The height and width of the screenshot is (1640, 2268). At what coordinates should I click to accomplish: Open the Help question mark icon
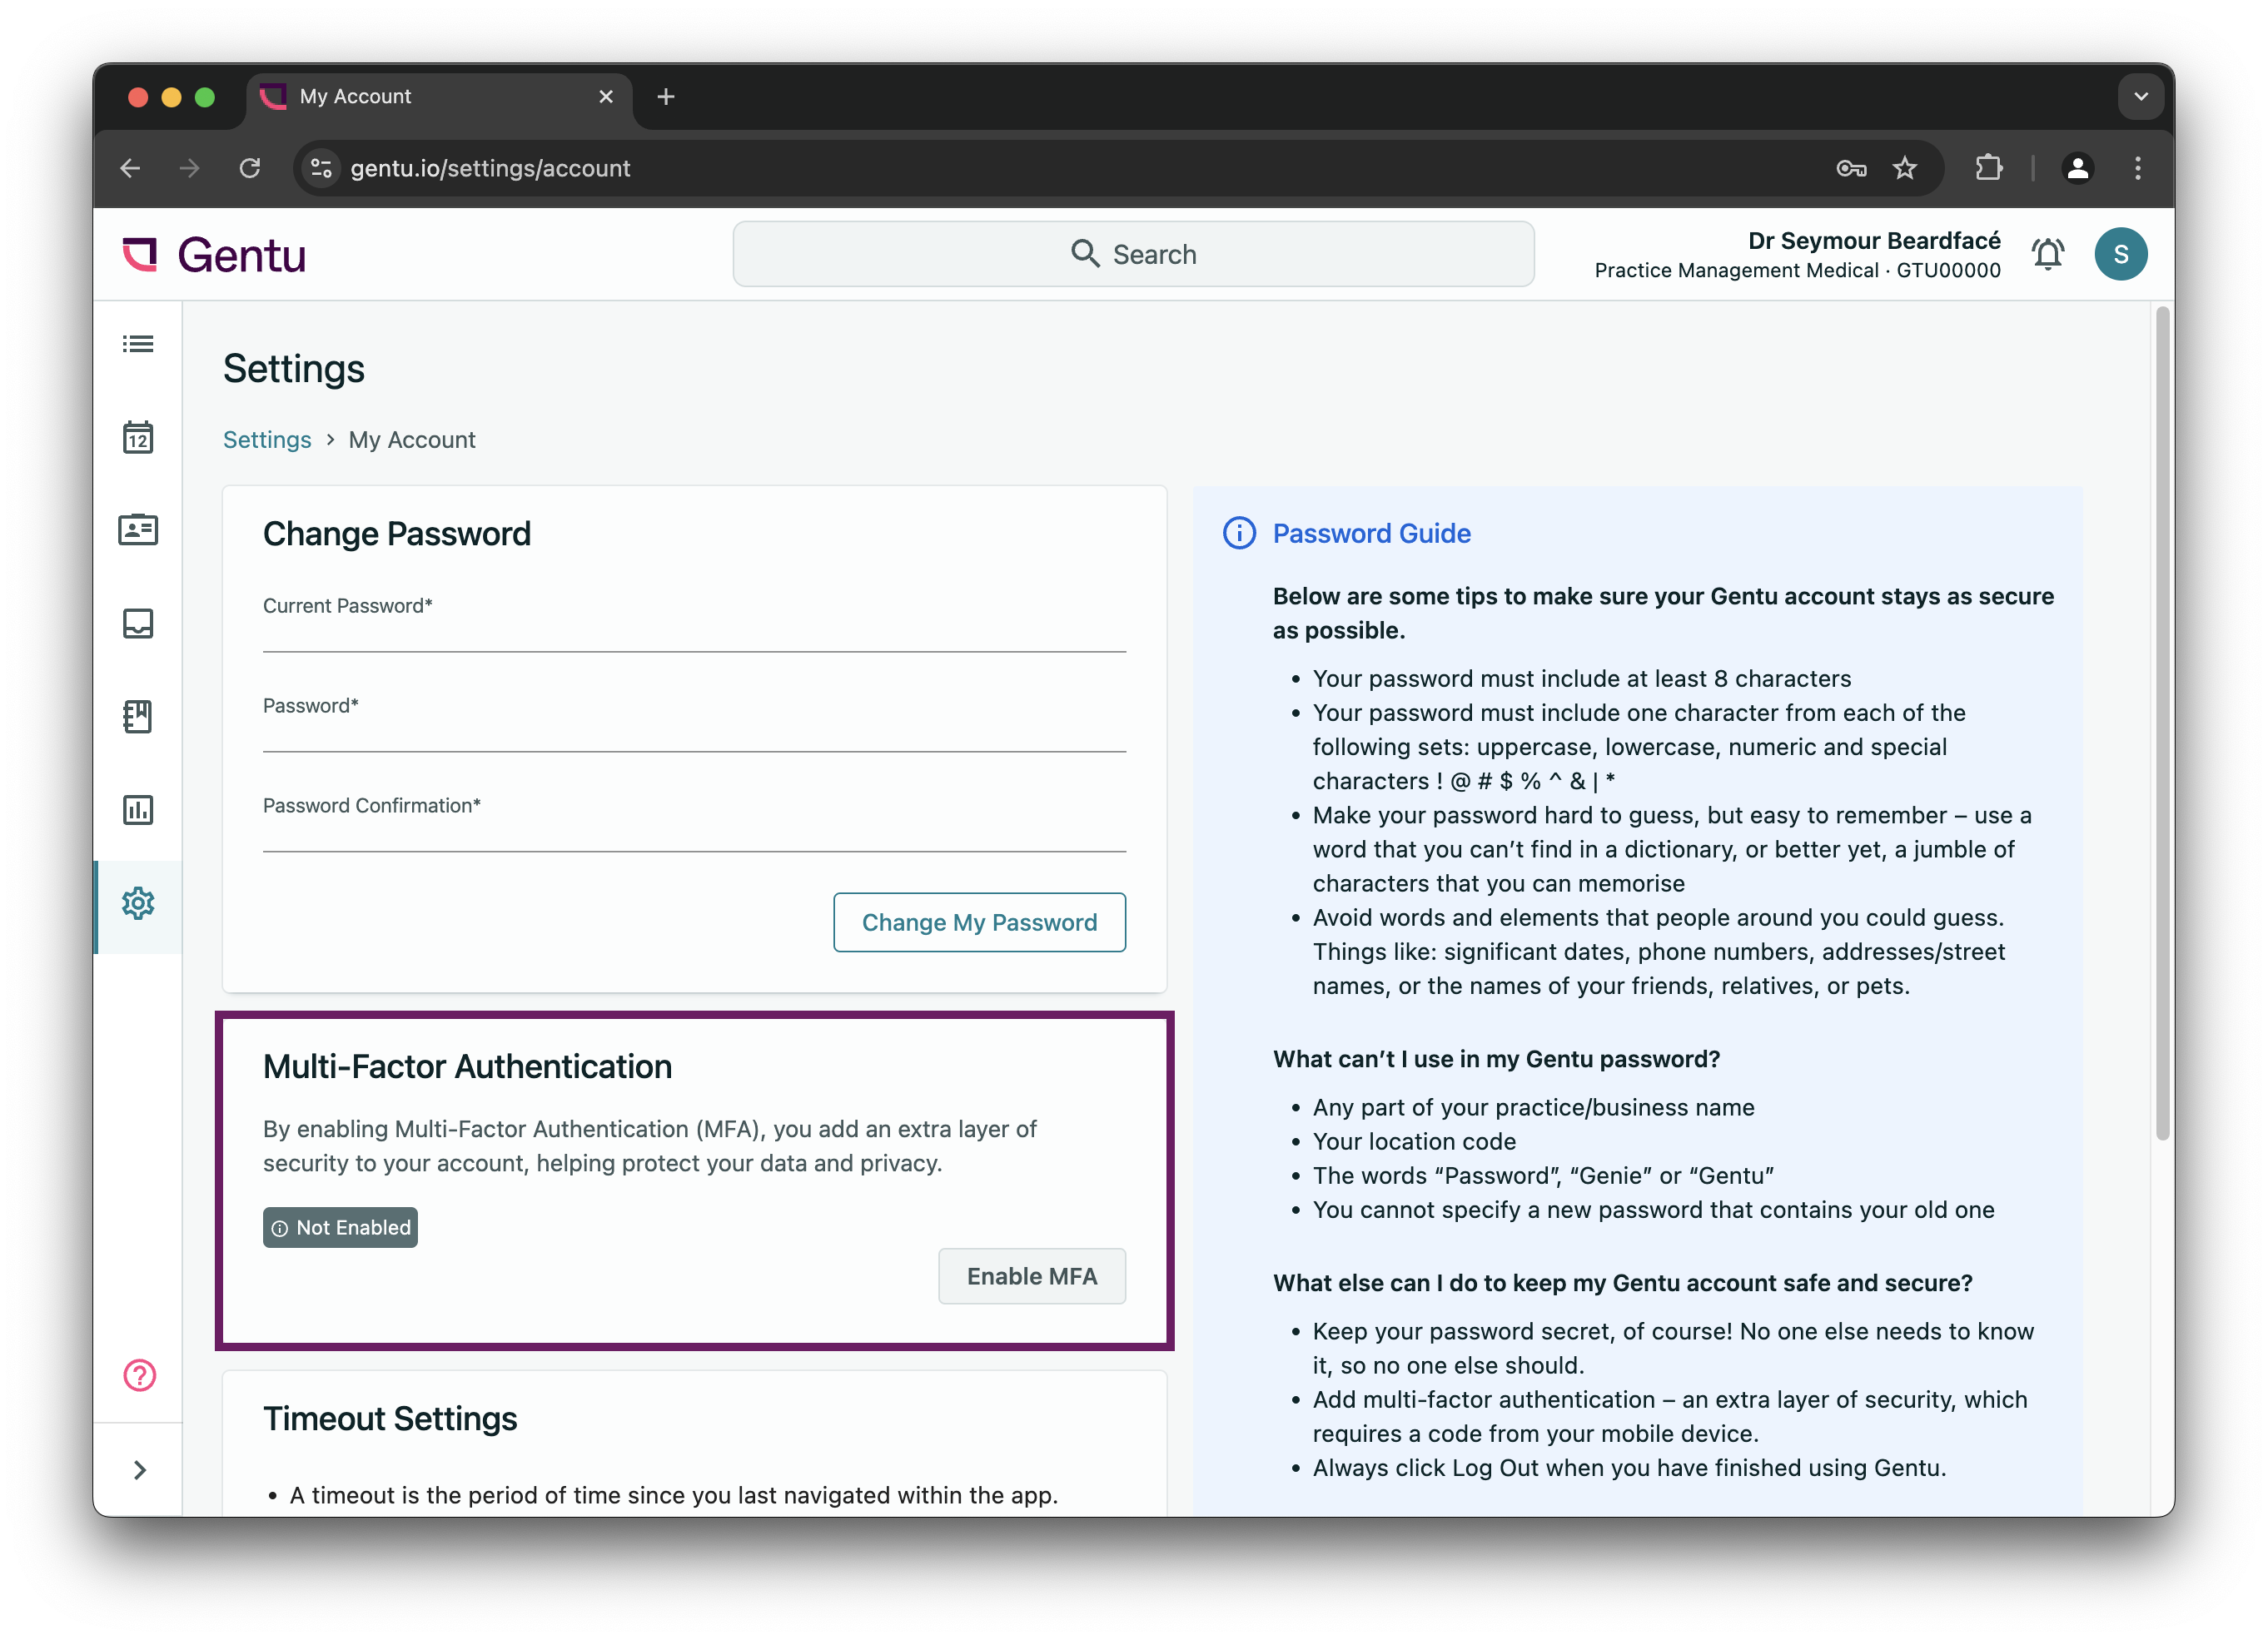click(x=139, y=1376)
